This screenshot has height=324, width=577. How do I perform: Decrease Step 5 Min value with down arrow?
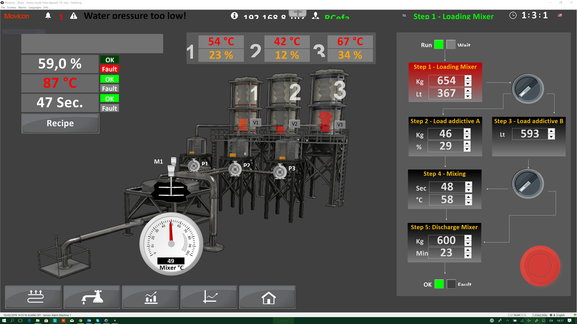(468, 256)
